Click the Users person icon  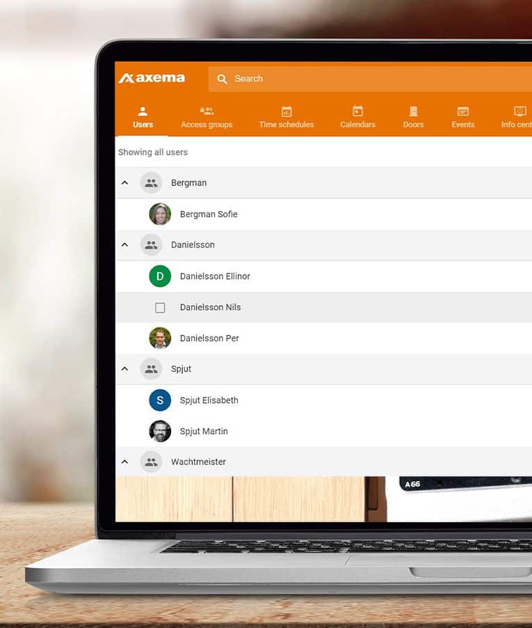143,111
